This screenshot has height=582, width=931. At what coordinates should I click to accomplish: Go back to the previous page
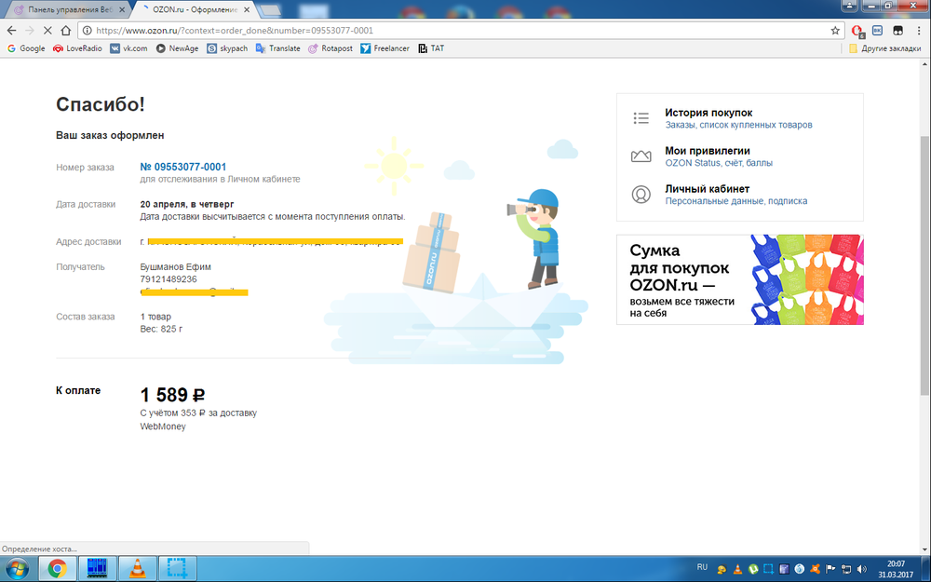11,31
